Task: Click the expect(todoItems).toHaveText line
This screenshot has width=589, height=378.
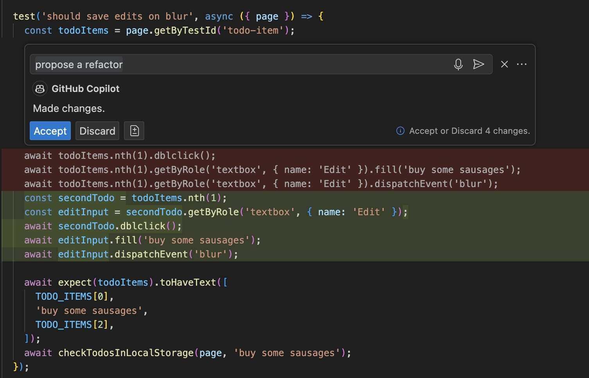Action: (x=126, y=282)
